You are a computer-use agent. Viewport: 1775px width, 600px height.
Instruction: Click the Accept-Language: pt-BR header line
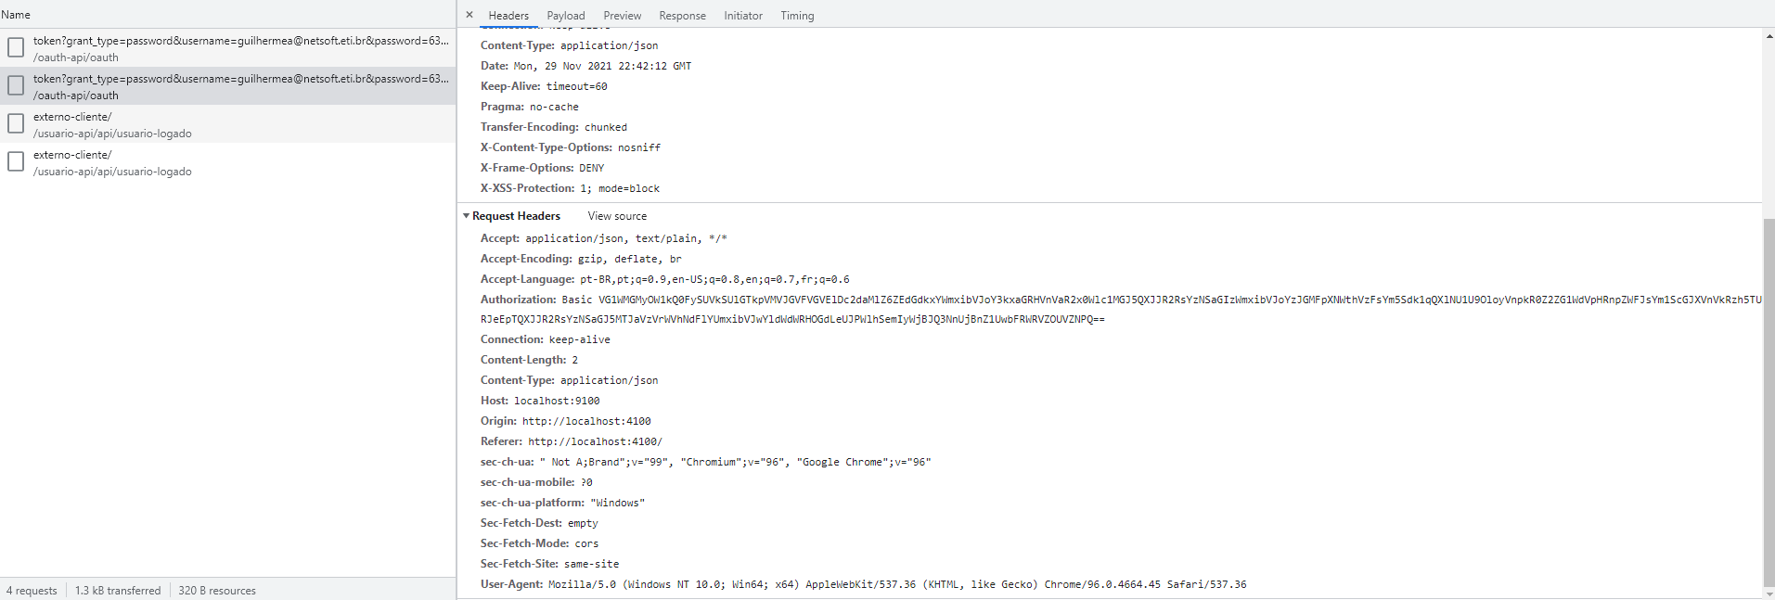click(665, 279)
